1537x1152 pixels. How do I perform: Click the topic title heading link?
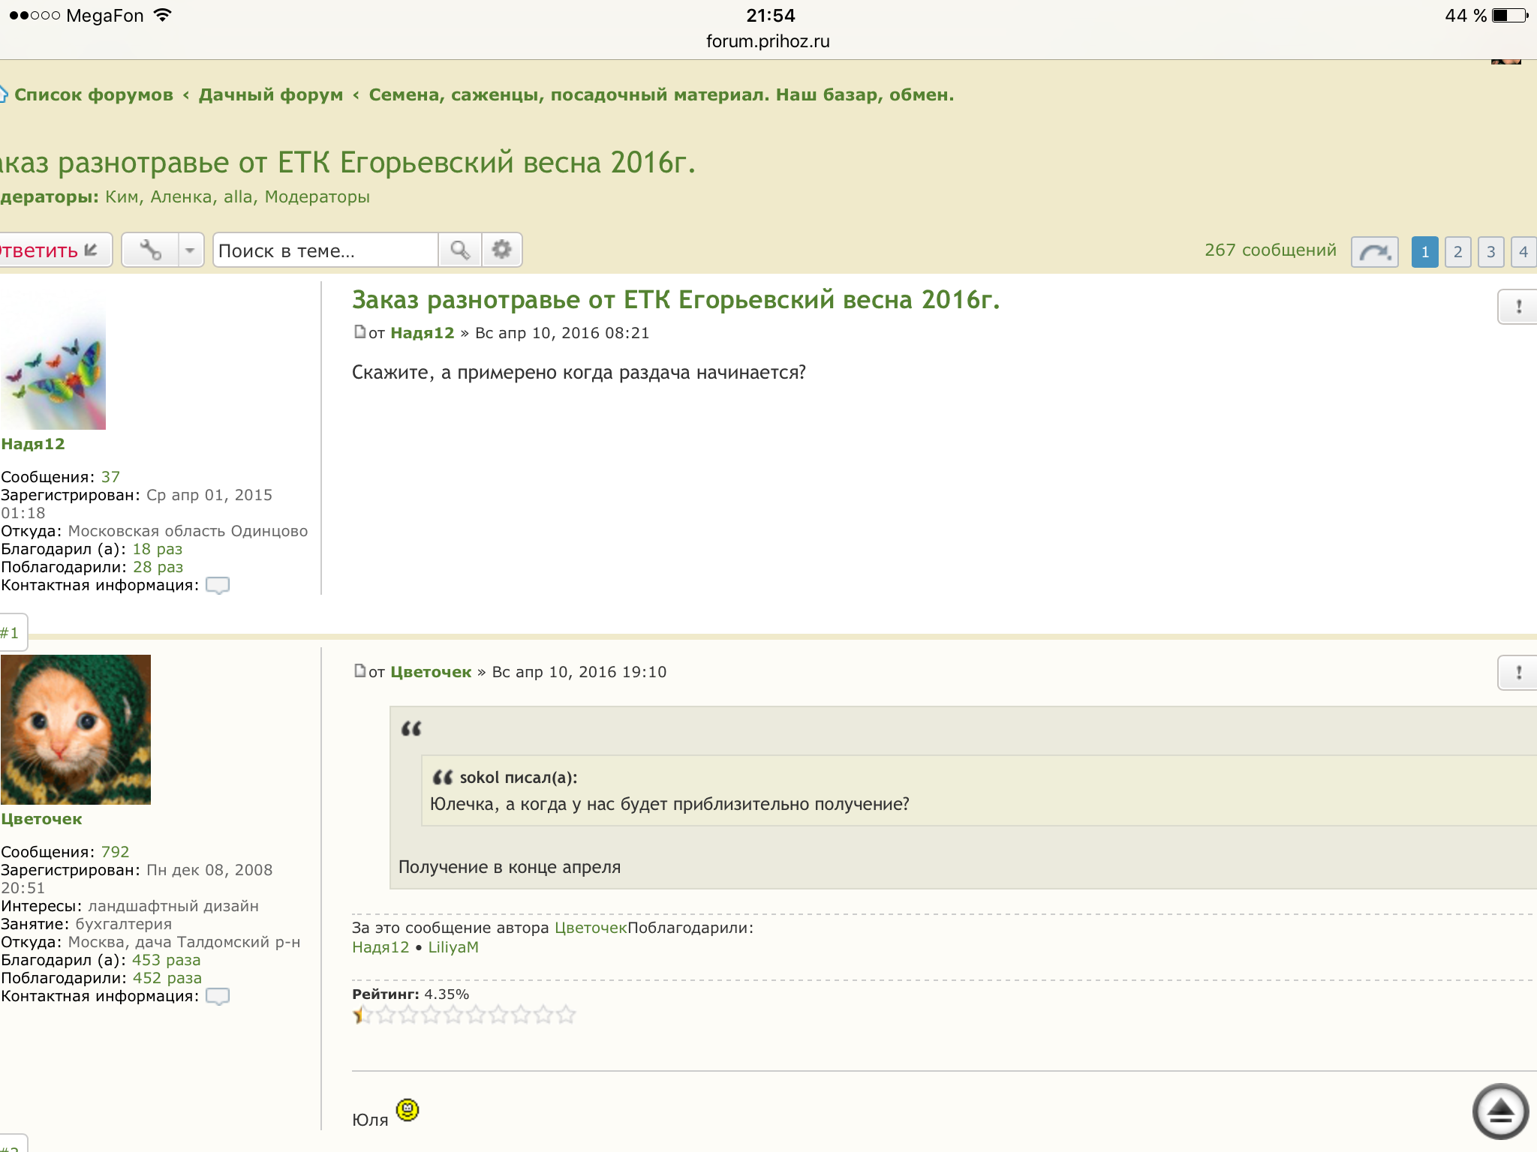tap(348, 163)
